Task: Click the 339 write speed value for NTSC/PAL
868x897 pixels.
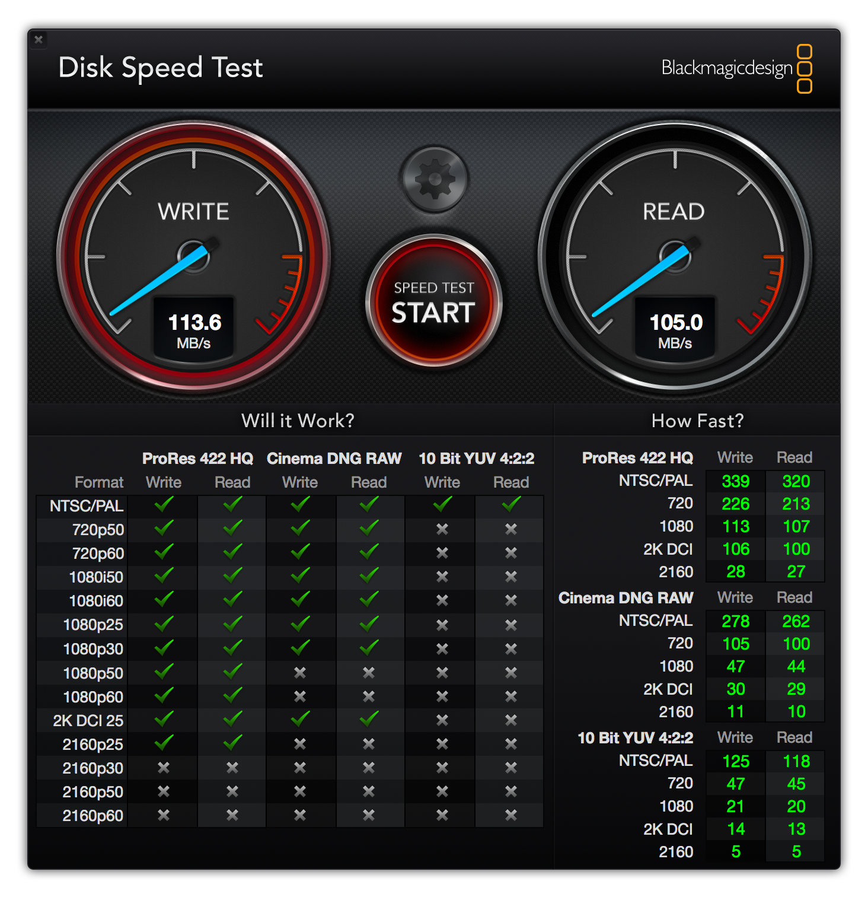Action: [x=735, y=481]
